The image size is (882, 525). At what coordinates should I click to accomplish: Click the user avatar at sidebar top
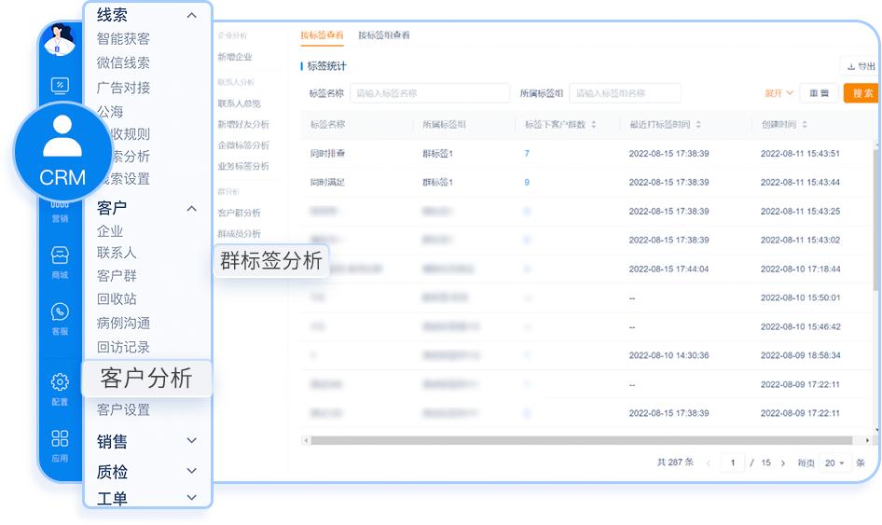[x=61, y=40]
